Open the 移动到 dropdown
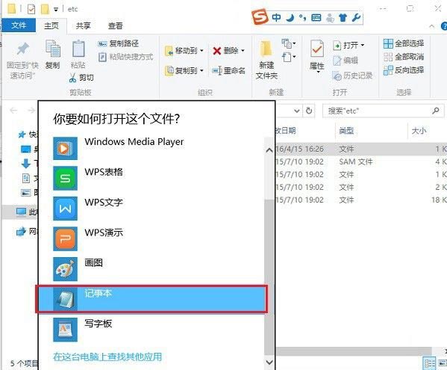Viewport: 447px width, 370px height. pyautogui.click(x=184, y=51)
